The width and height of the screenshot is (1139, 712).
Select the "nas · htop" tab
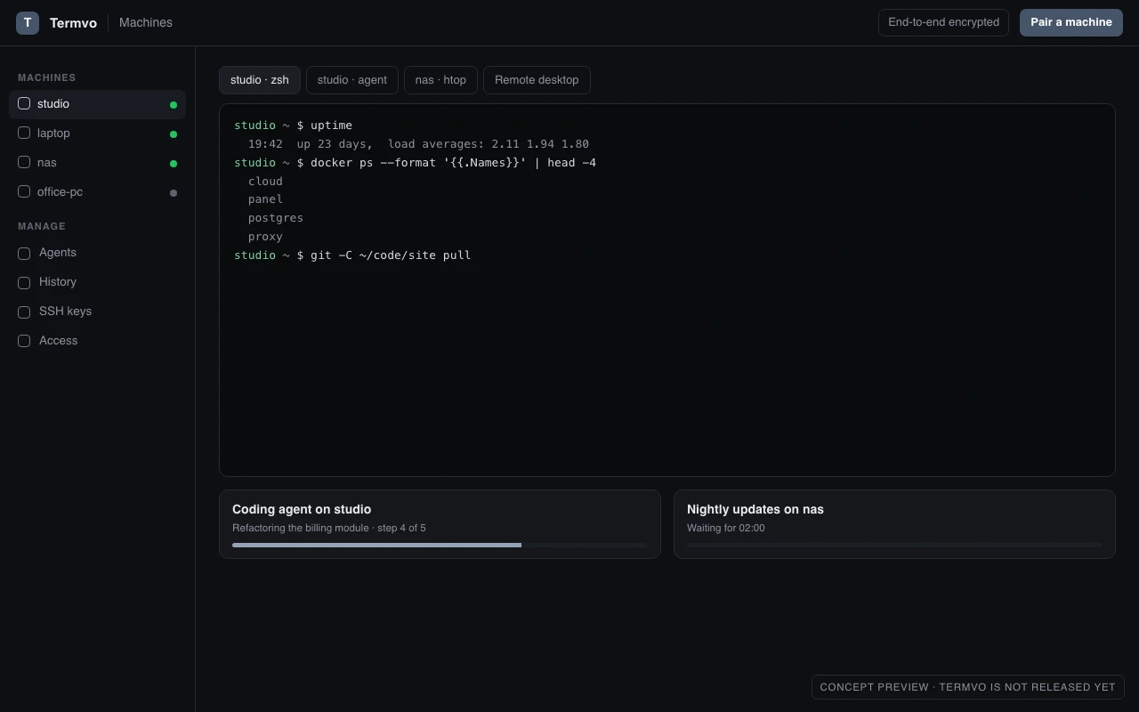[440, 80]
